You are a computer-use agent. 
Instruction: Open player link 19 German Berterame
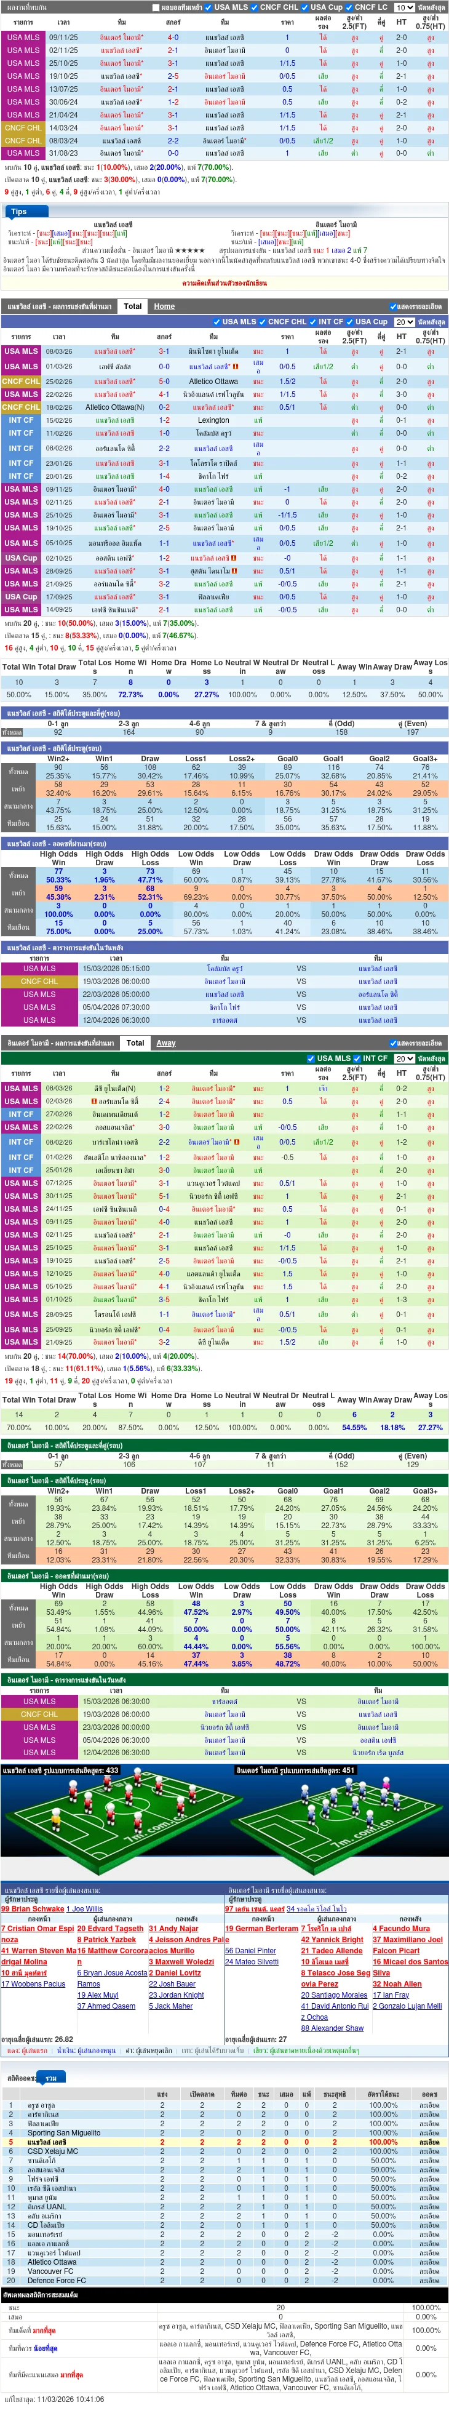click(262, 1929)
